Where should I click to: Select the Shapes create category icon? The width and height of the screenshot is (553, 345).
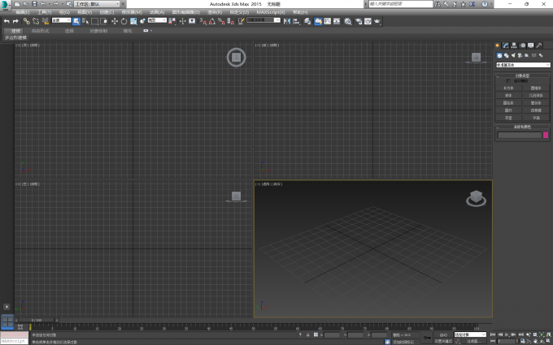[x=507, y=55]
